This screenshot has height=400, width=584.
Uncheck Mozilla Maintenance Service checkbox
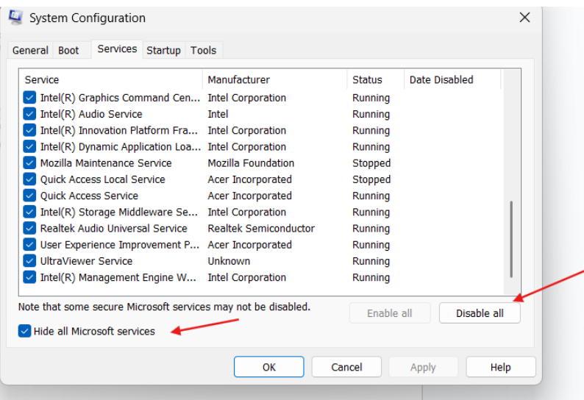[x=29, y=163]
